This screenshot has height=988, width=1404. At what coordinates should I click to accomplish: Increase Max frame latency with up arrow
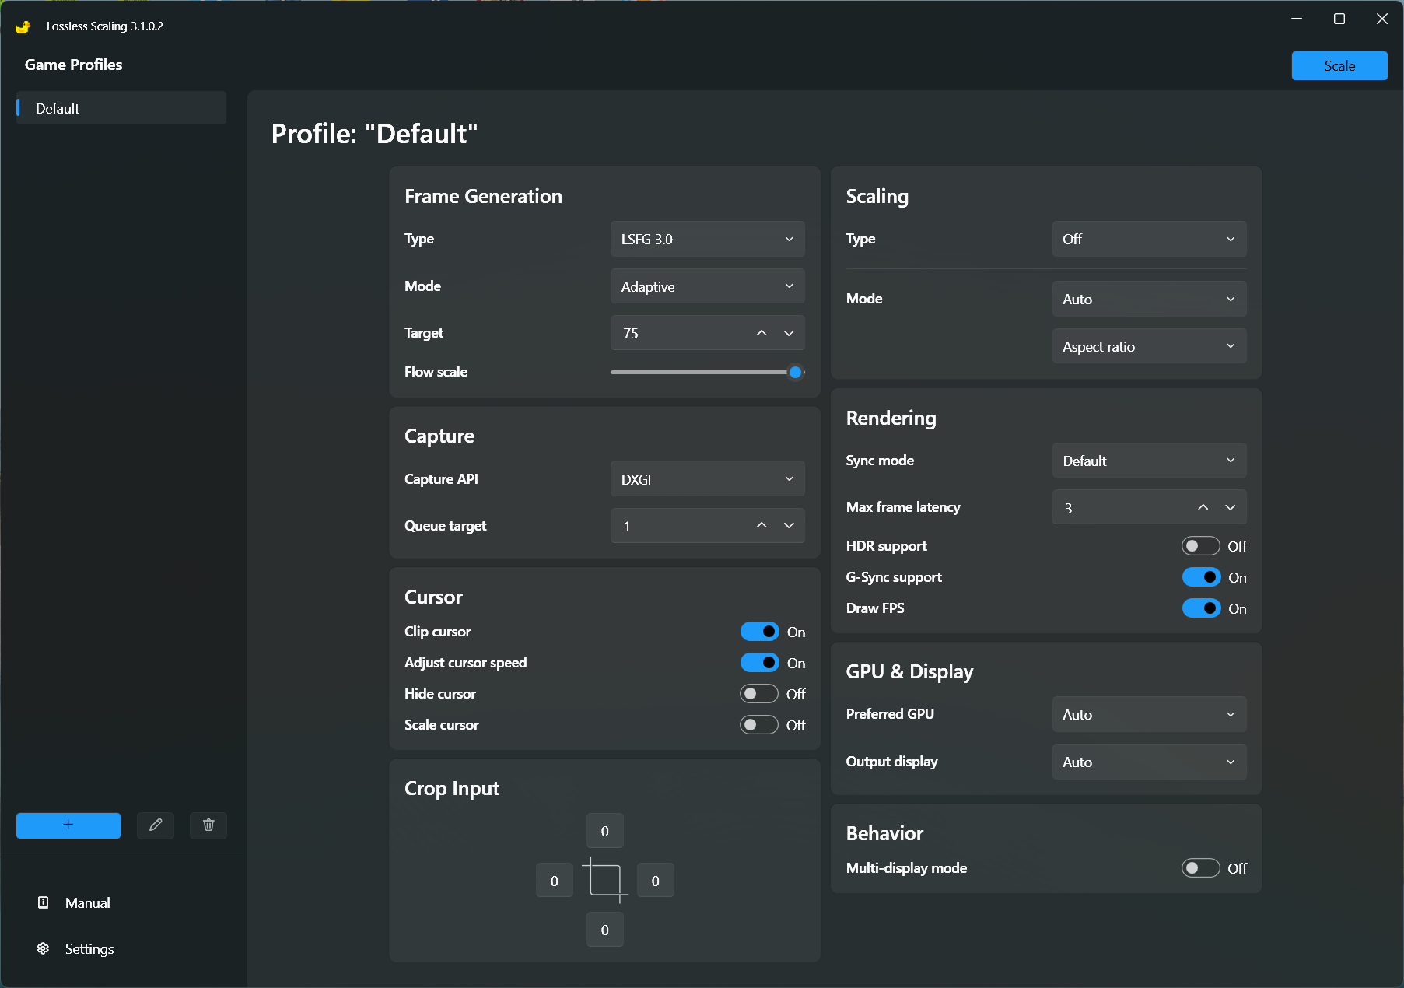click(1203, 507)
